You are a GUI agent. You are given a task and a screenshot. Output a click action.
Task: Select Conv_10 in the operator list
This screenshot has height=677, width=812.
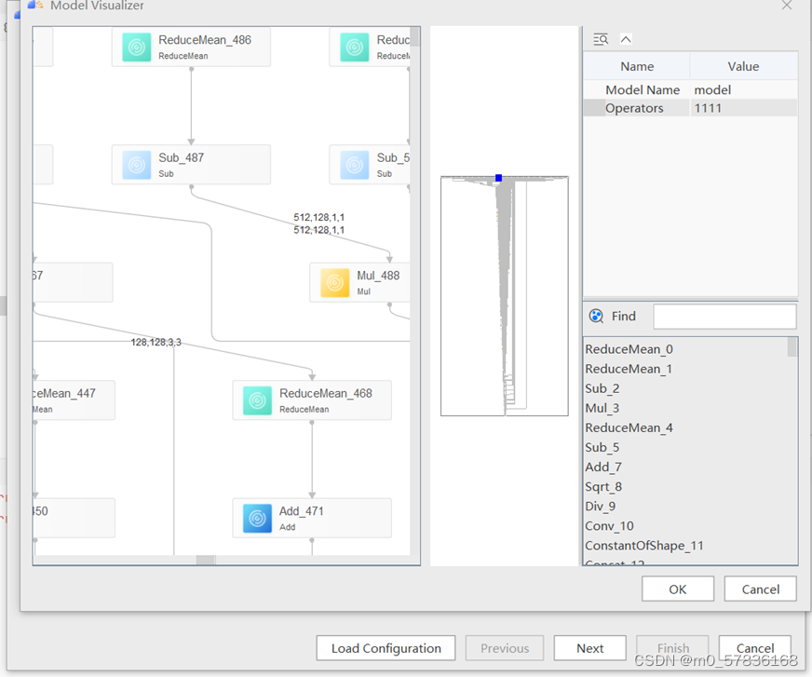click(609, 526)
